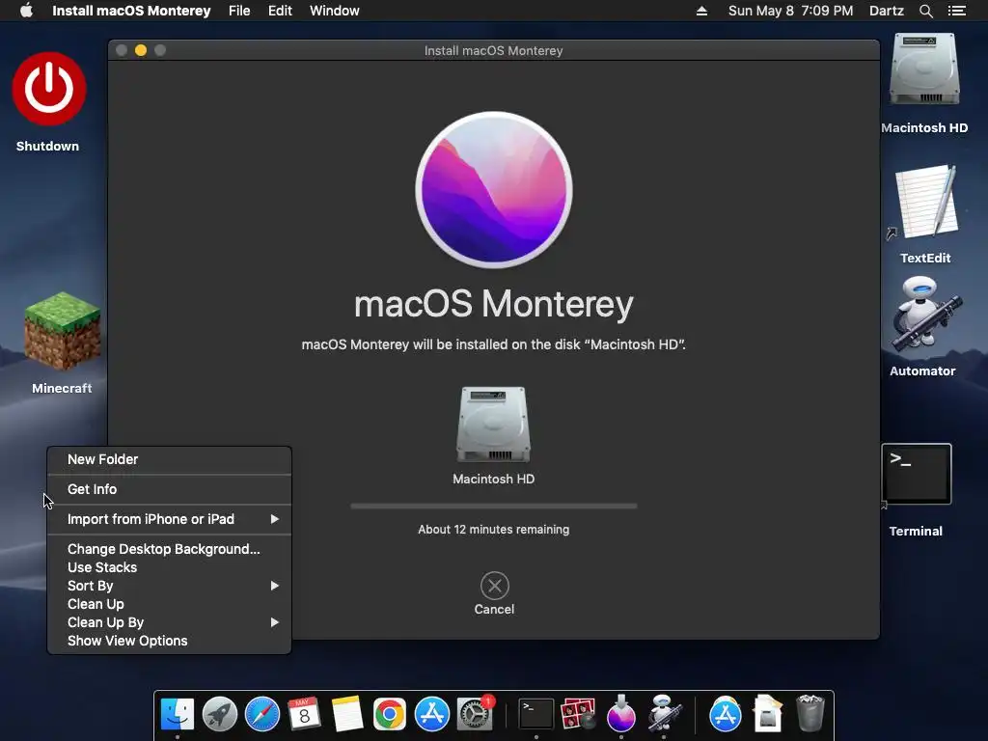Expand the Clean Up By submenu
Screen dimensions: 988x741
(170, 622)
